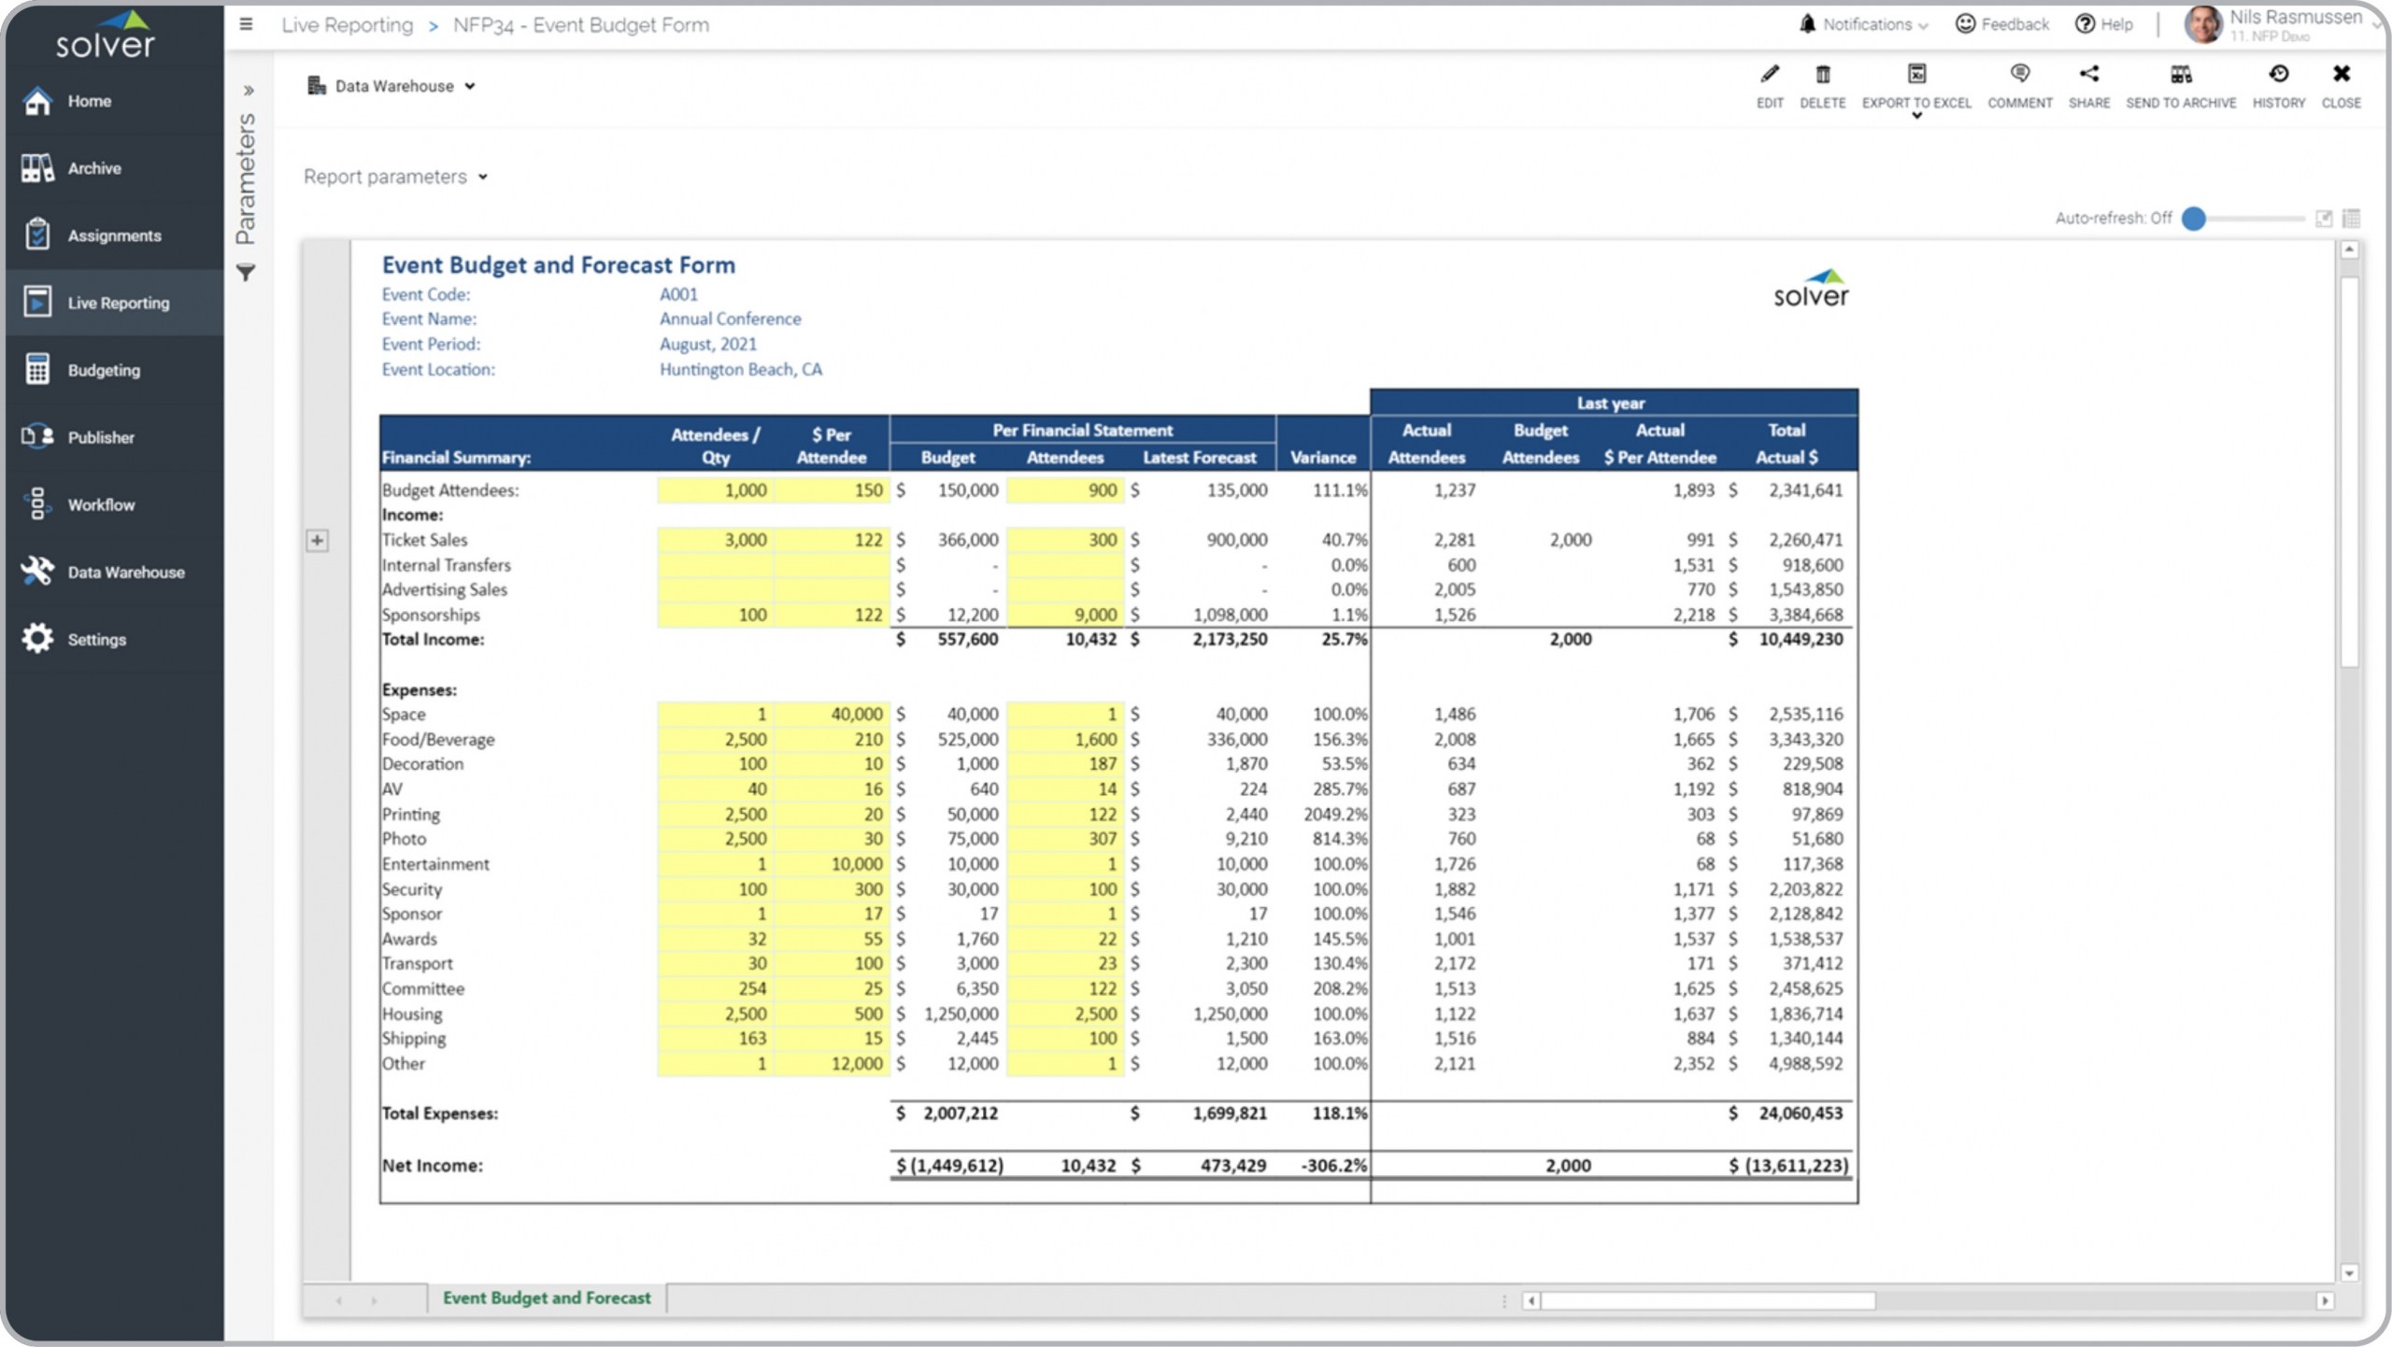Open report History
This screenshot has height=1347, width=2392.
2278,75
